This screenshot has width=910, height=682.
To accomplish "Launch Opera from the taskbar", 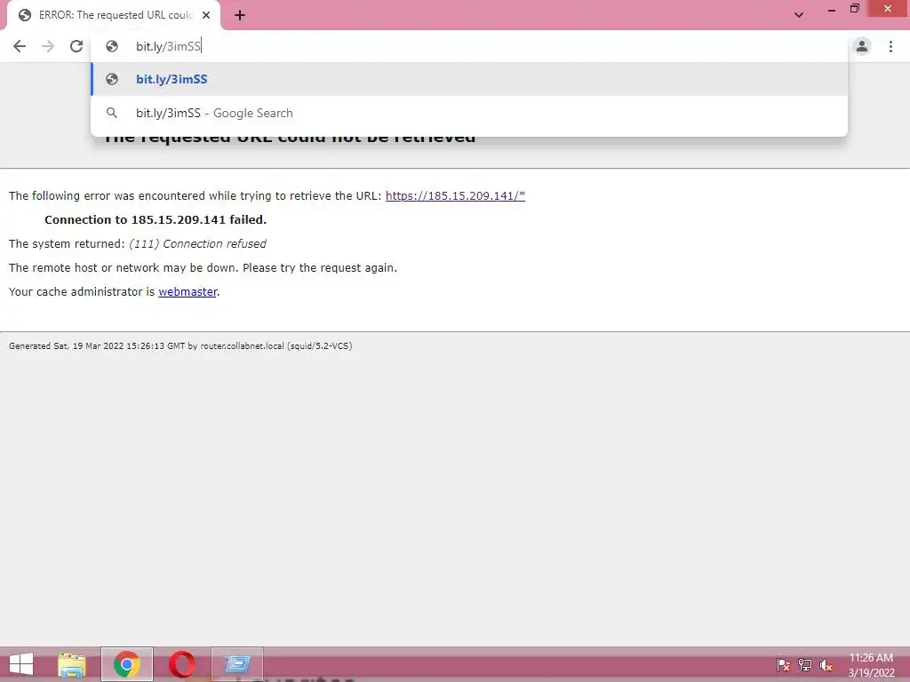I will 181,664.
